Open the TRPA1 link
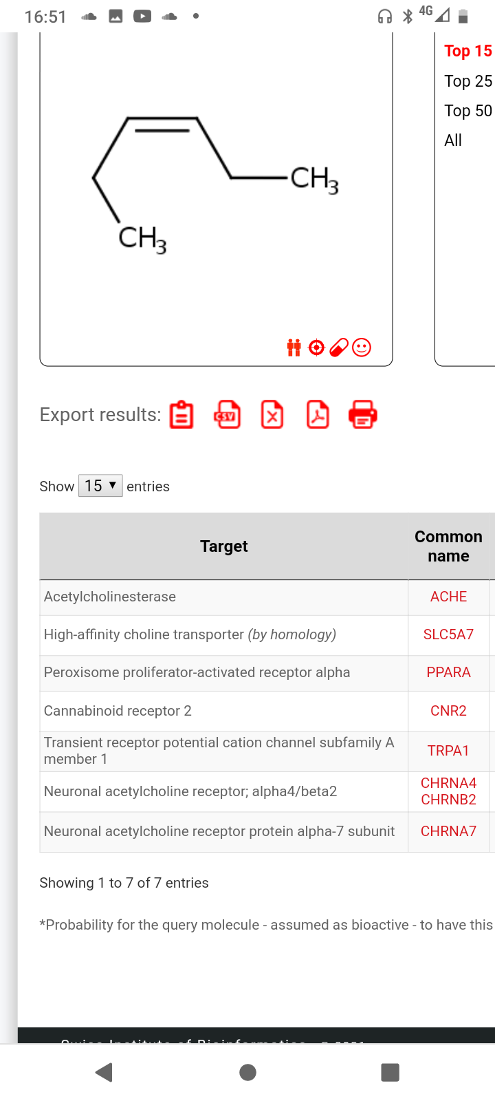The image size is (495, 1101). [x=448, y=751]
